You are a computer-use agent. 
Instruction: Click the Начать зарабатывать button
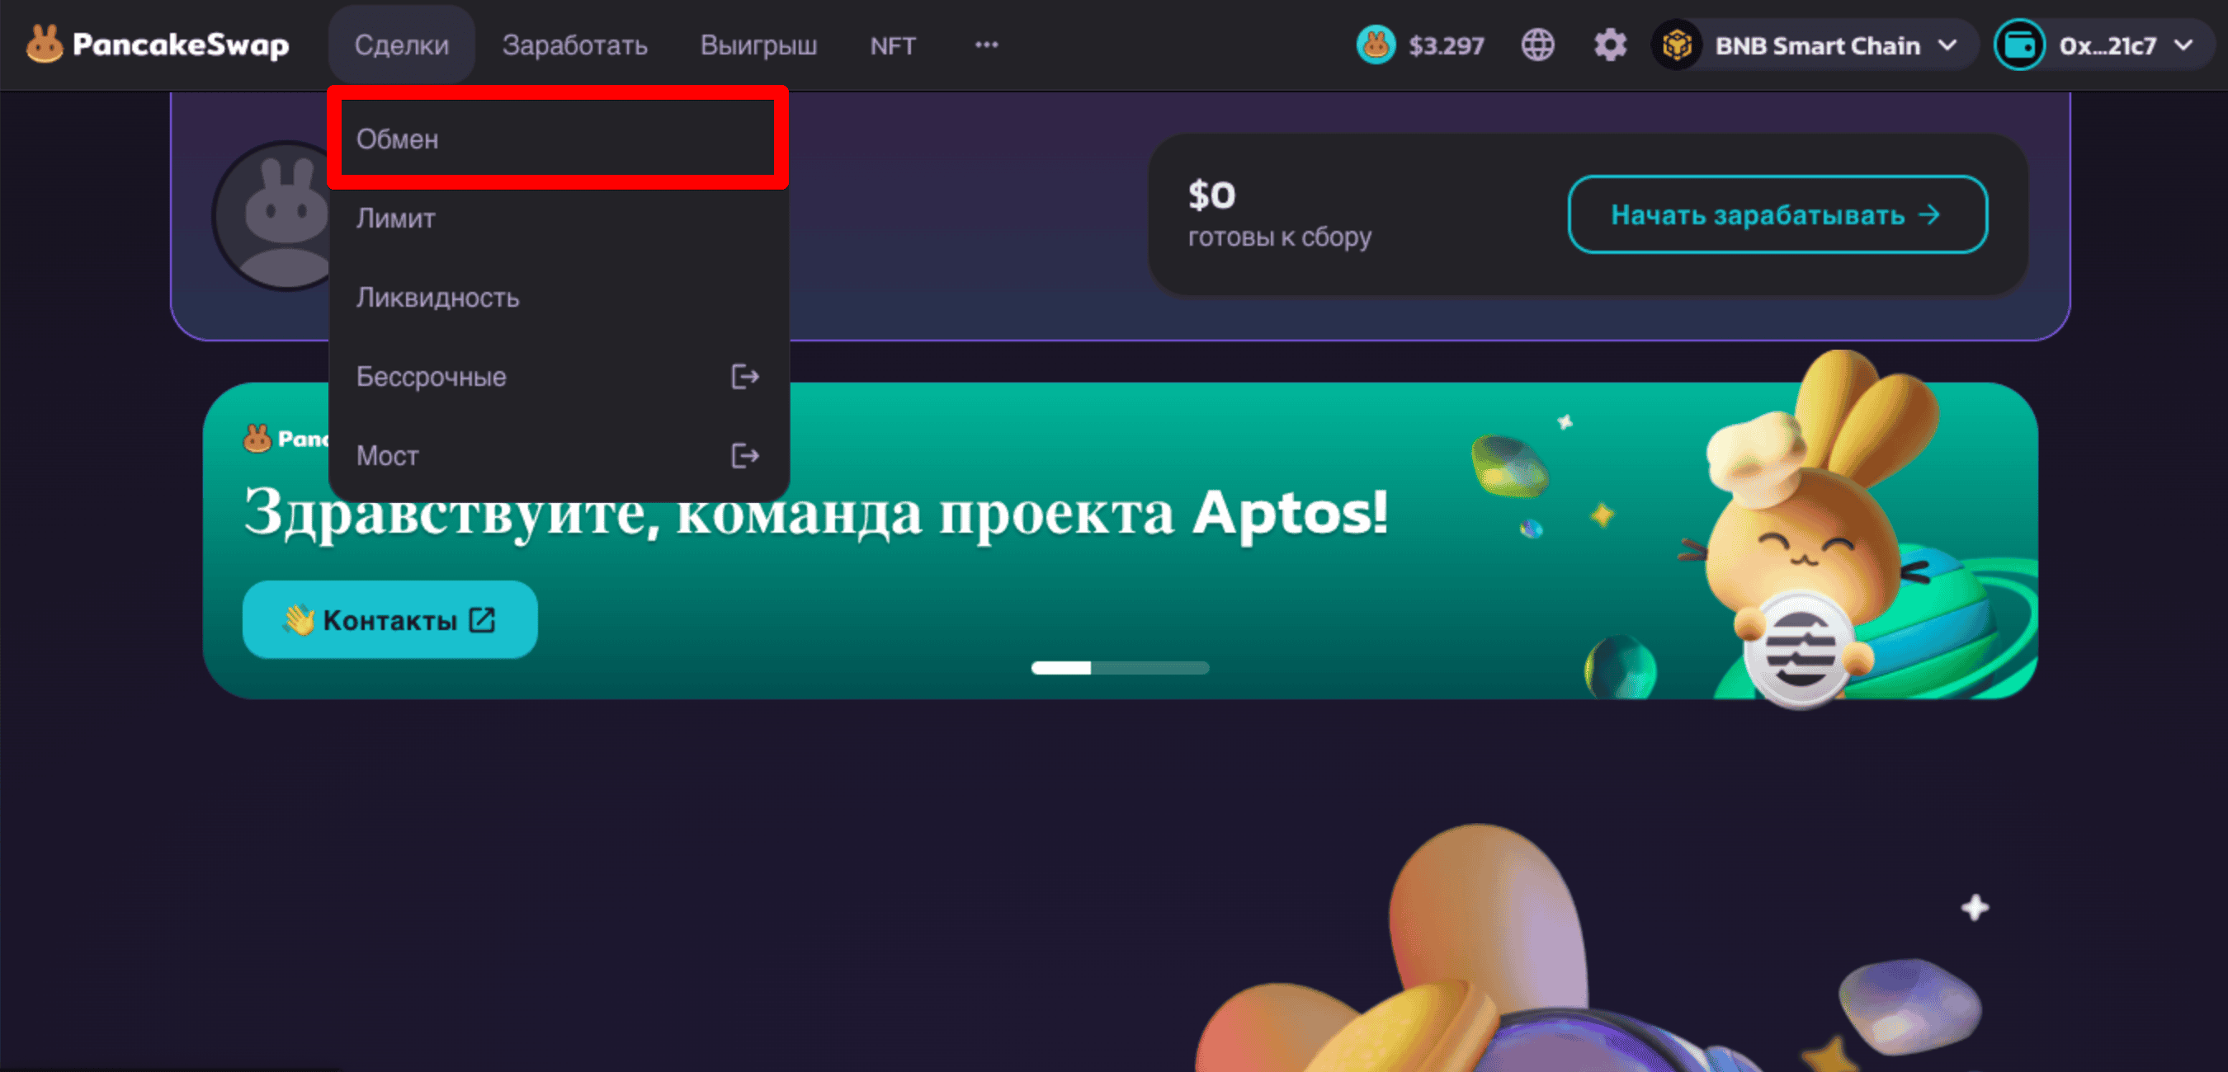point(1777,214)
